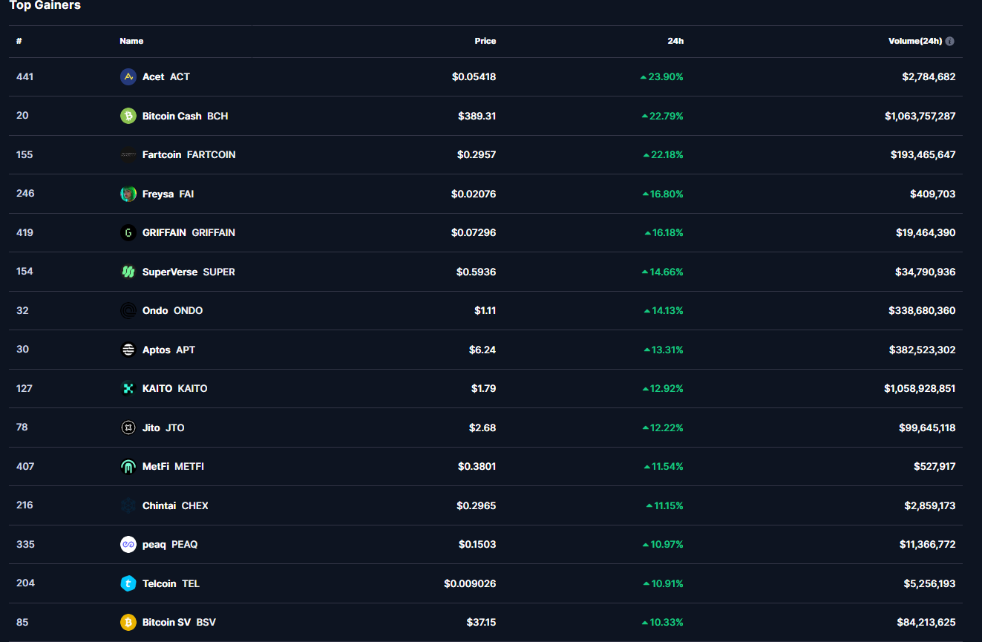Open the Jito JTO coin link
This screenshot has width=982, height=642.
point(163,428)
